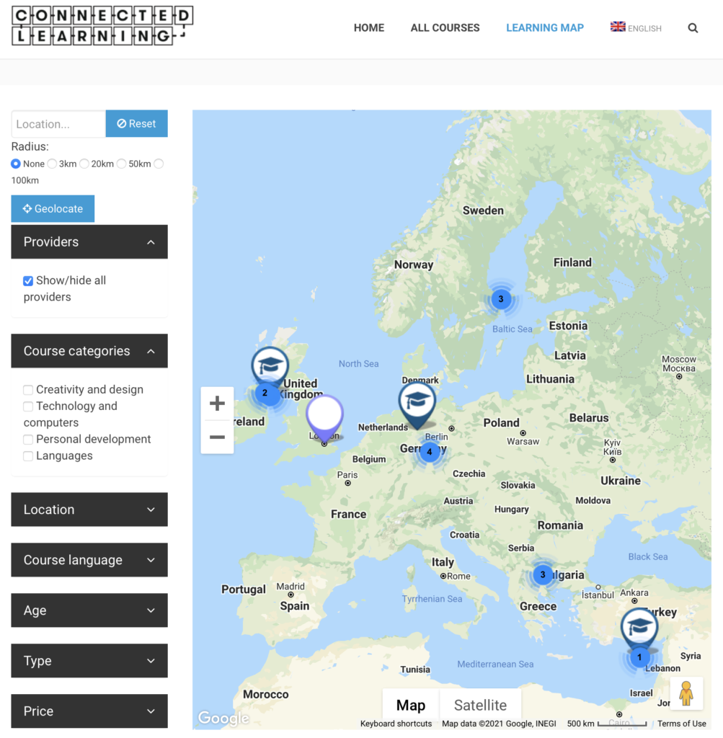Screen dimensions: 723x738
Task: Open the All Courses page
Action: tap(445, 28)
